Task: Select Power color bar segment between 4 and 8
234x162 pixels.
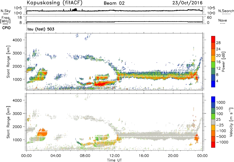Action: (x=213, y=77)
